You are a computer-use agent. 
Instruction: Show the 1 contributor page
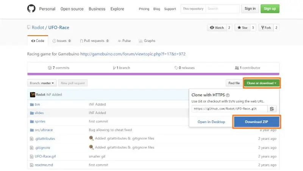[248, 68]
